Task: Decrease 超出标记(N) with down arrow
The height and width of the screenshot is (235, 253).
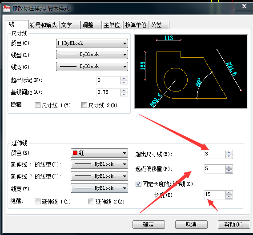Action: [x=124, y=83]
